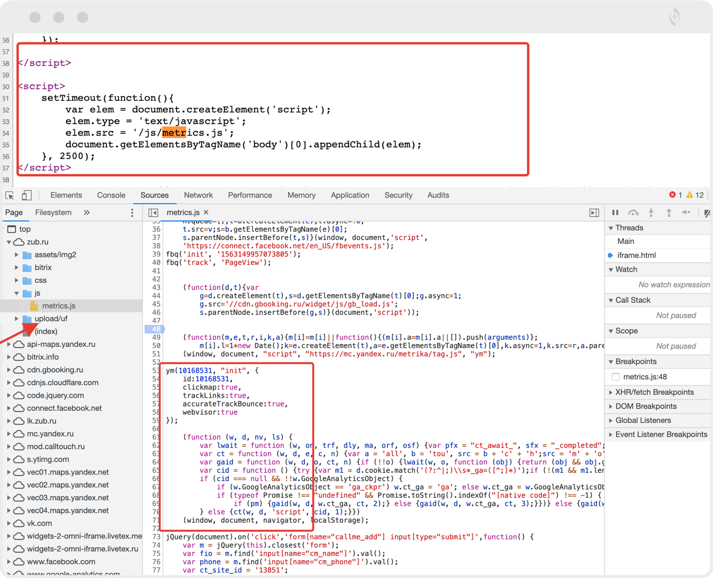Click the pause script execution button

click(615, 213)
